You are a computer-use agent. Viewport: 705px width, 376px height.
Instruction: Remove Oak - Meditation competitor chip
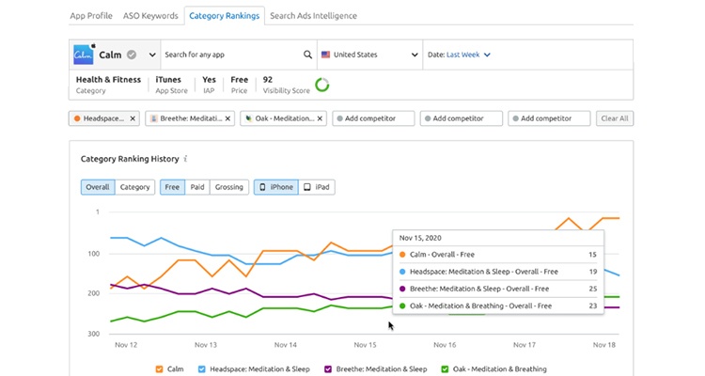tap(320, 118)
